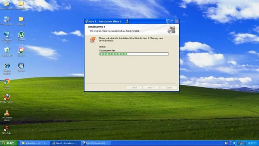Select the VLC media player shortcut

coord(7,115)
